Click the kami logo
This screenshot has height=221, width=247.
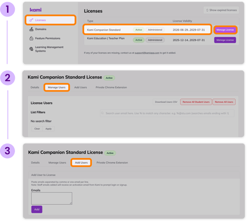point(36,10)
